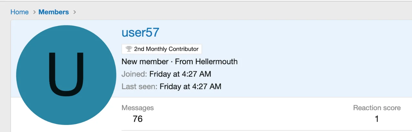The width and height of the screenshot is (412, 132).
Task: Click the chevron arrow after Members breadcrumb
Action: (75, 12)
